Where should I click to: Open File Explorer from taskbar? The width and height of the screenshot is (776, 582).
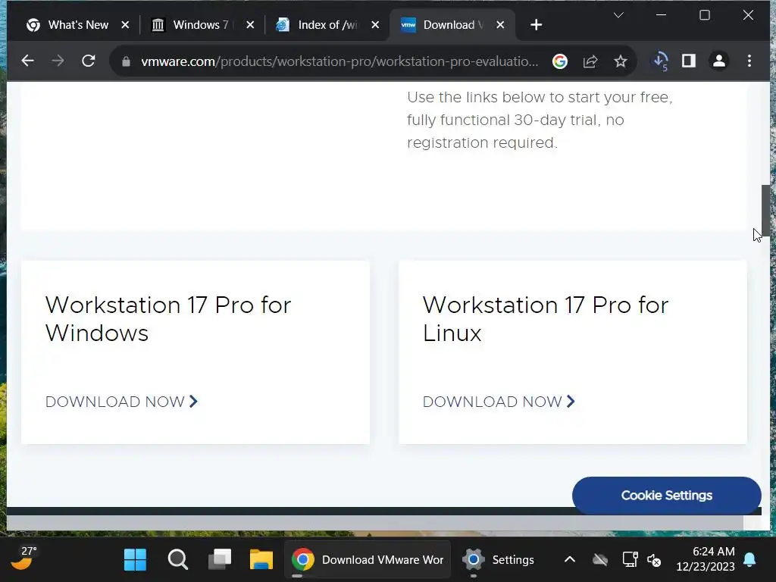pos(261,560)
